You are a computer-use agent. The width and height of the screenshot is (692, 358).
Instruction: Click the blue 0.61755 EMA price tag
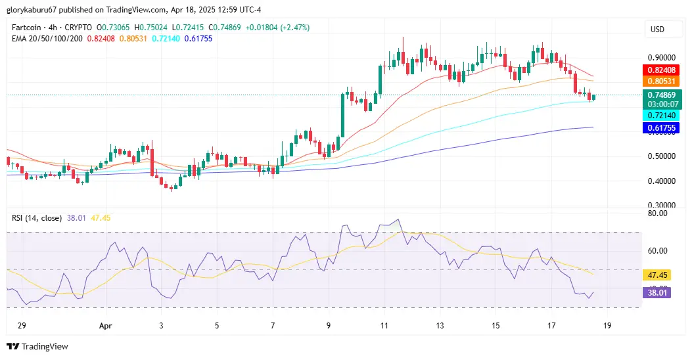pyautogui.click(x=661, y=128)
